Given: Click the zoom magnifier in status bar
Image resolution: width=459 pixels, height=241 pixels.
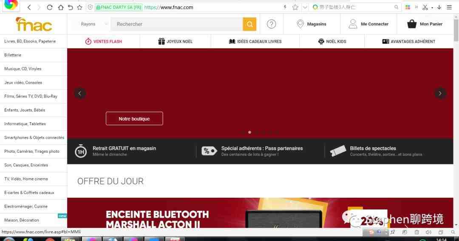Looking at the screenshot, I should (453, 232).
